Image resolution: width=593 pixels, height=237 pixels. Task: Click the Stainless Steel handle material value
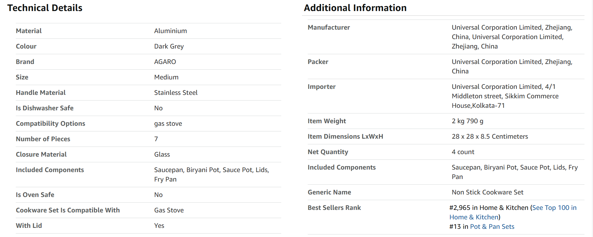point(176,93)
